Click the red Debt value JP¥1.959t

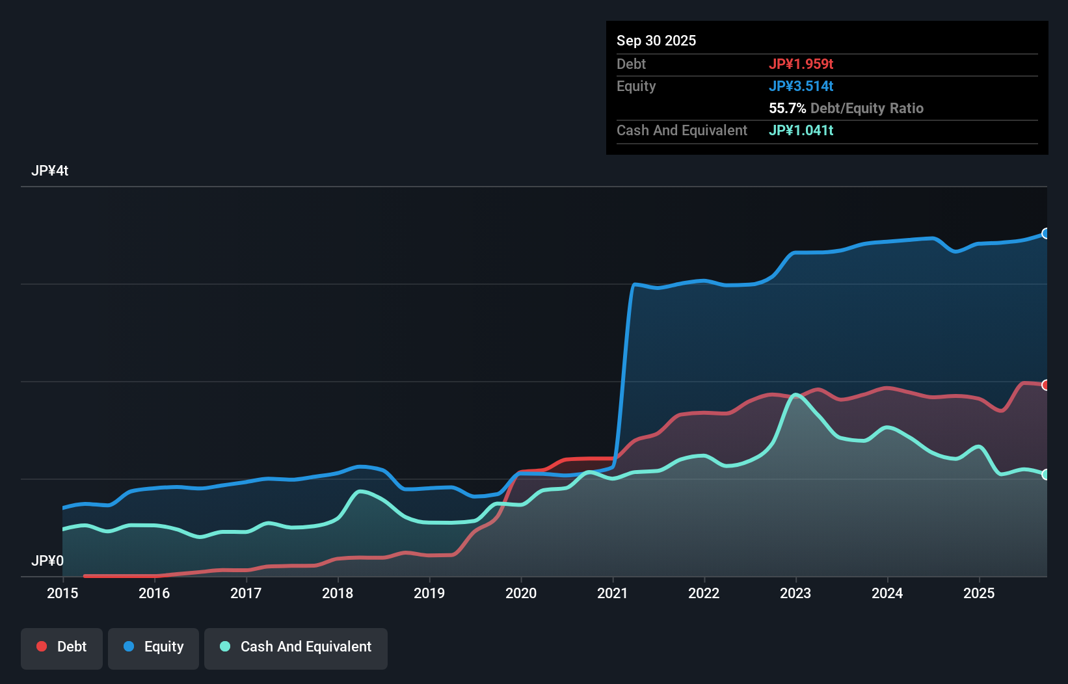pos(802,64)
